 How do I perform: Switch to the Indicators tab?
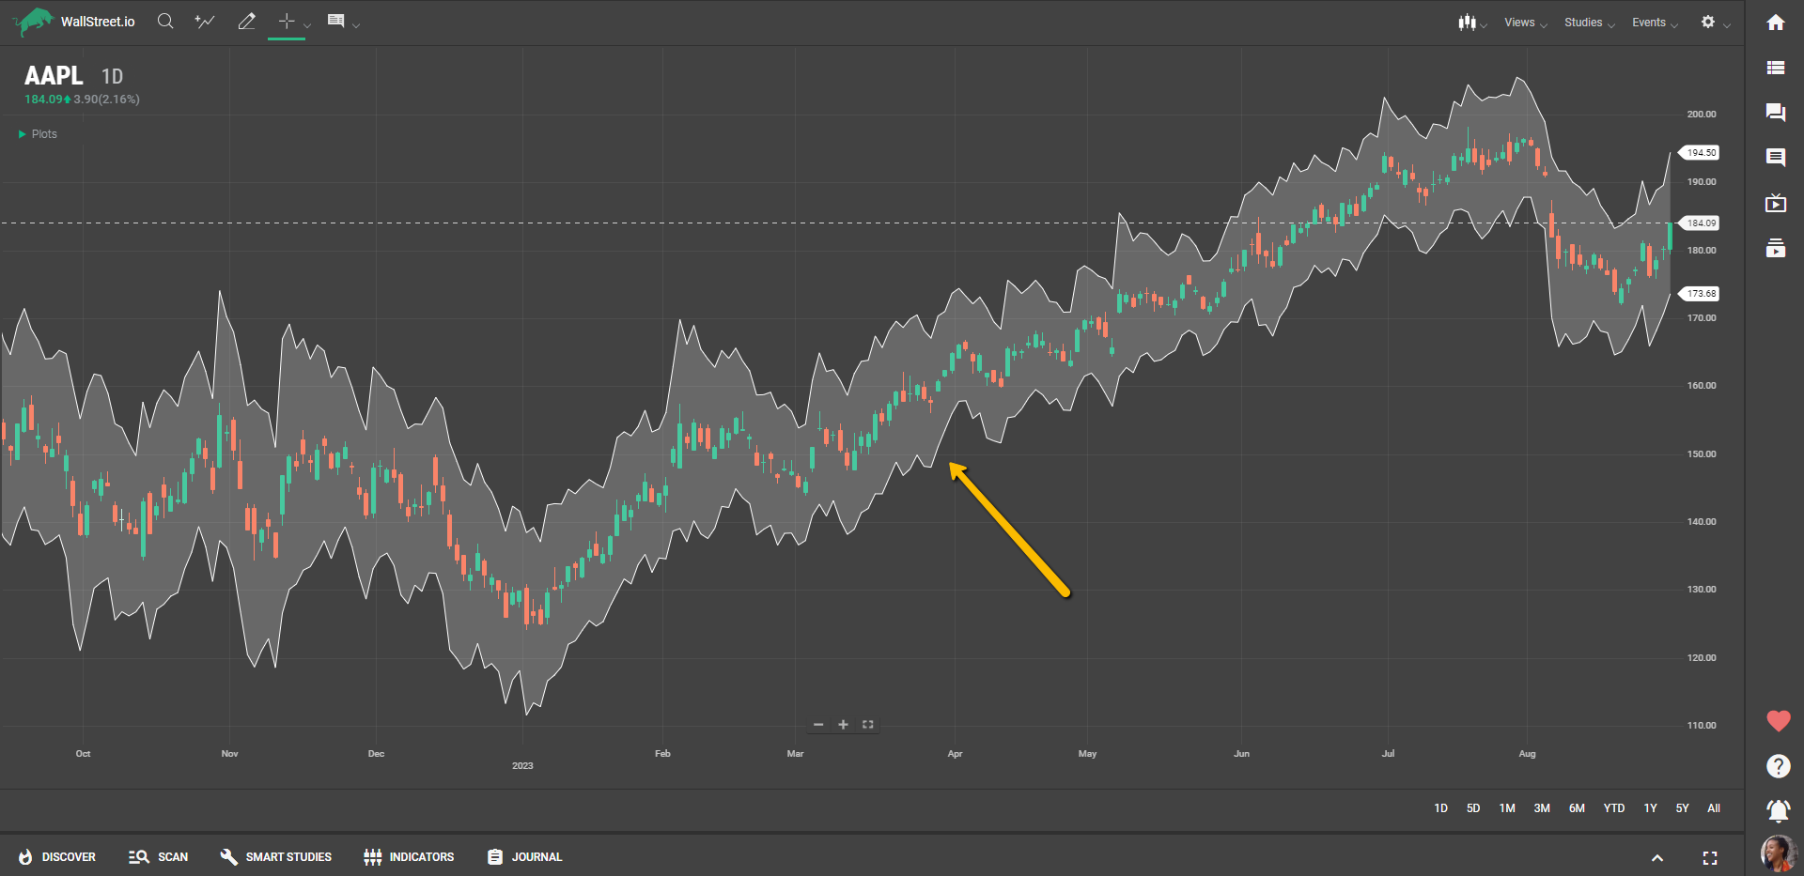pos(409,857)
